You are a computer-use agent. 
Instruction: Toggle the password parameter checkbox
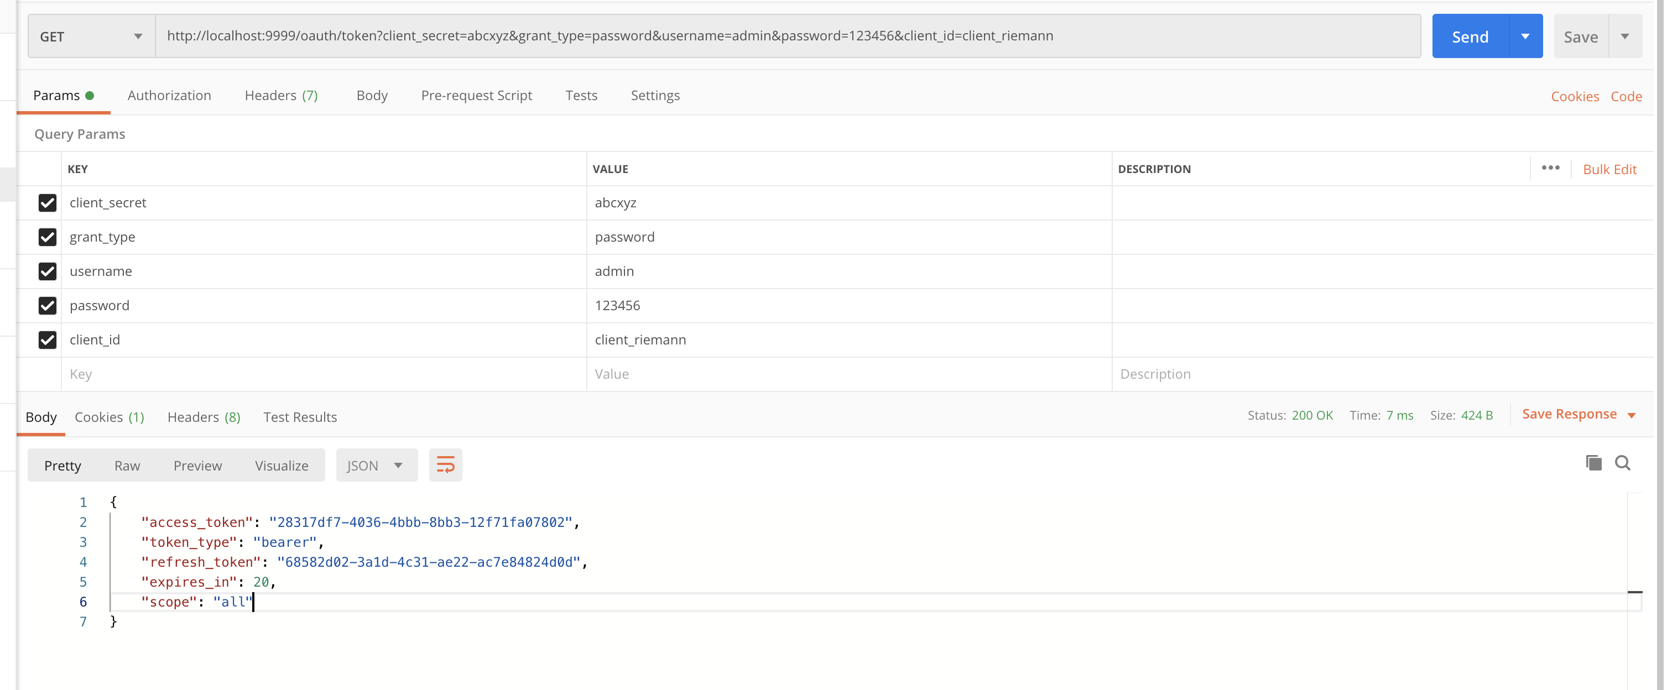point(47,306)
